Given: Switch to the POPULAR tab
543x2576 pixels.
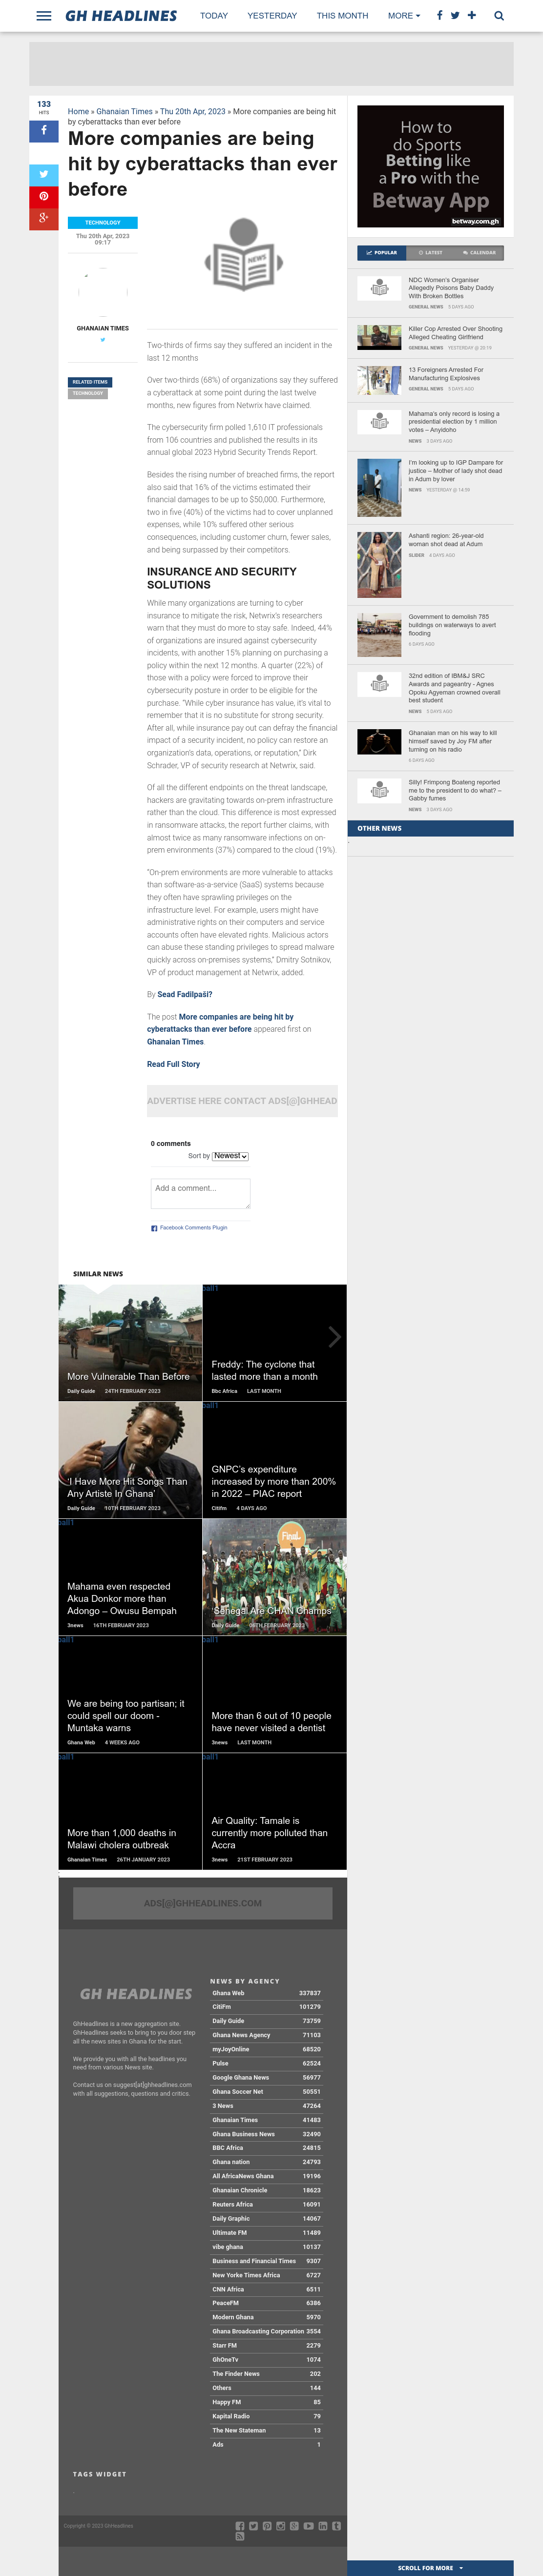Looking at the screenshot, I should [382, 253].
